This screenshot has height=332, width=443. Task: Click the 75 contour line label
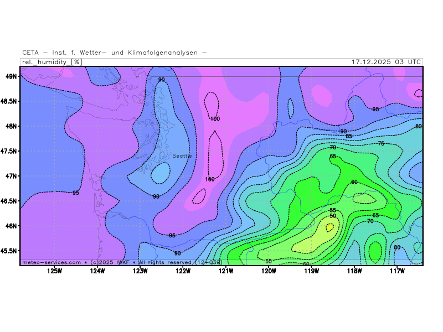381,144
